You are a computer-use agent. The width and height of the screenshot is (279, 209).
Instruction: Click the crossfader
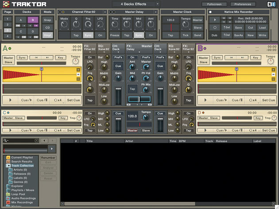tap(139, 99)
